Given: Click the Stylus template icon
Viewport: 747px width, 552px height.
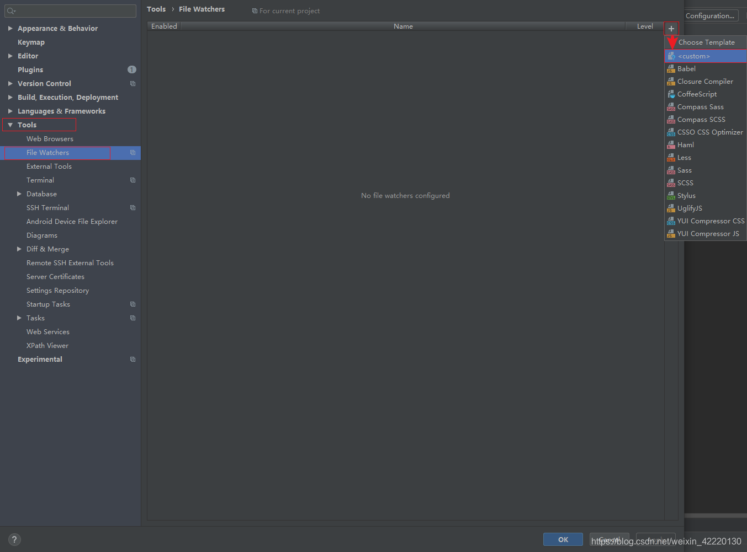Looking at the screenshot, I should point(671,196).
